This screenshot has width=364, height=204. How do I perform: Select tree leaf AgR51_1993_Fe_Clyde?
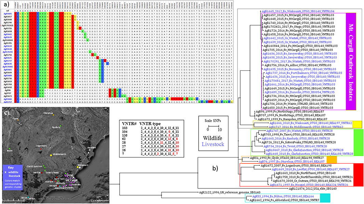pos(287,158)
